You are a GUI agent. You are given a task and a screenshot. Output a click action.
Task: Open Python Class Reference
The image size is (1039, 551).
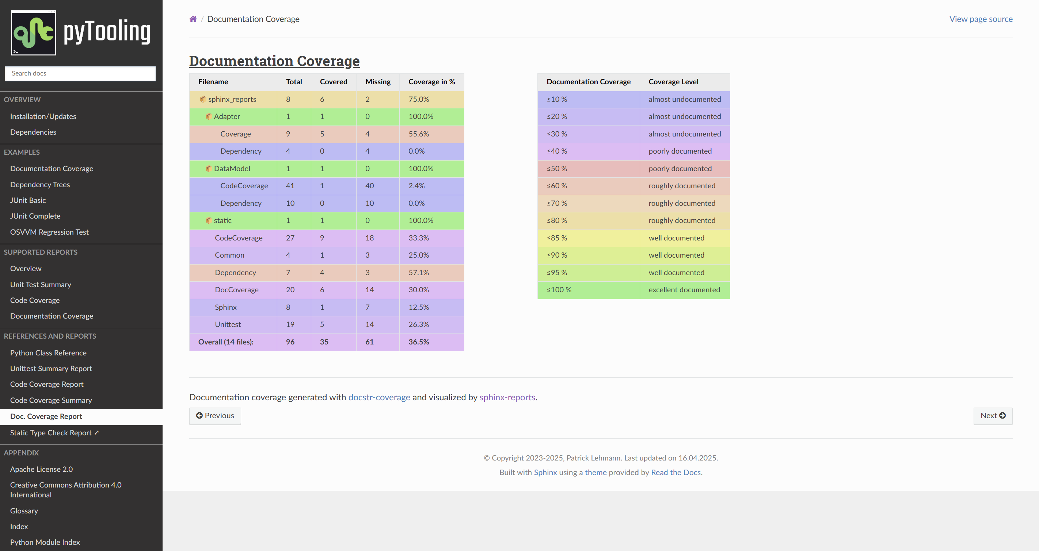[x=48, y=352]
